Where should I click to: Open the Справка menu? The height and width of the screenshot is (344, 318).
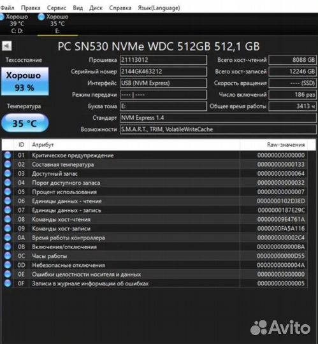click(x=120, y=8)
